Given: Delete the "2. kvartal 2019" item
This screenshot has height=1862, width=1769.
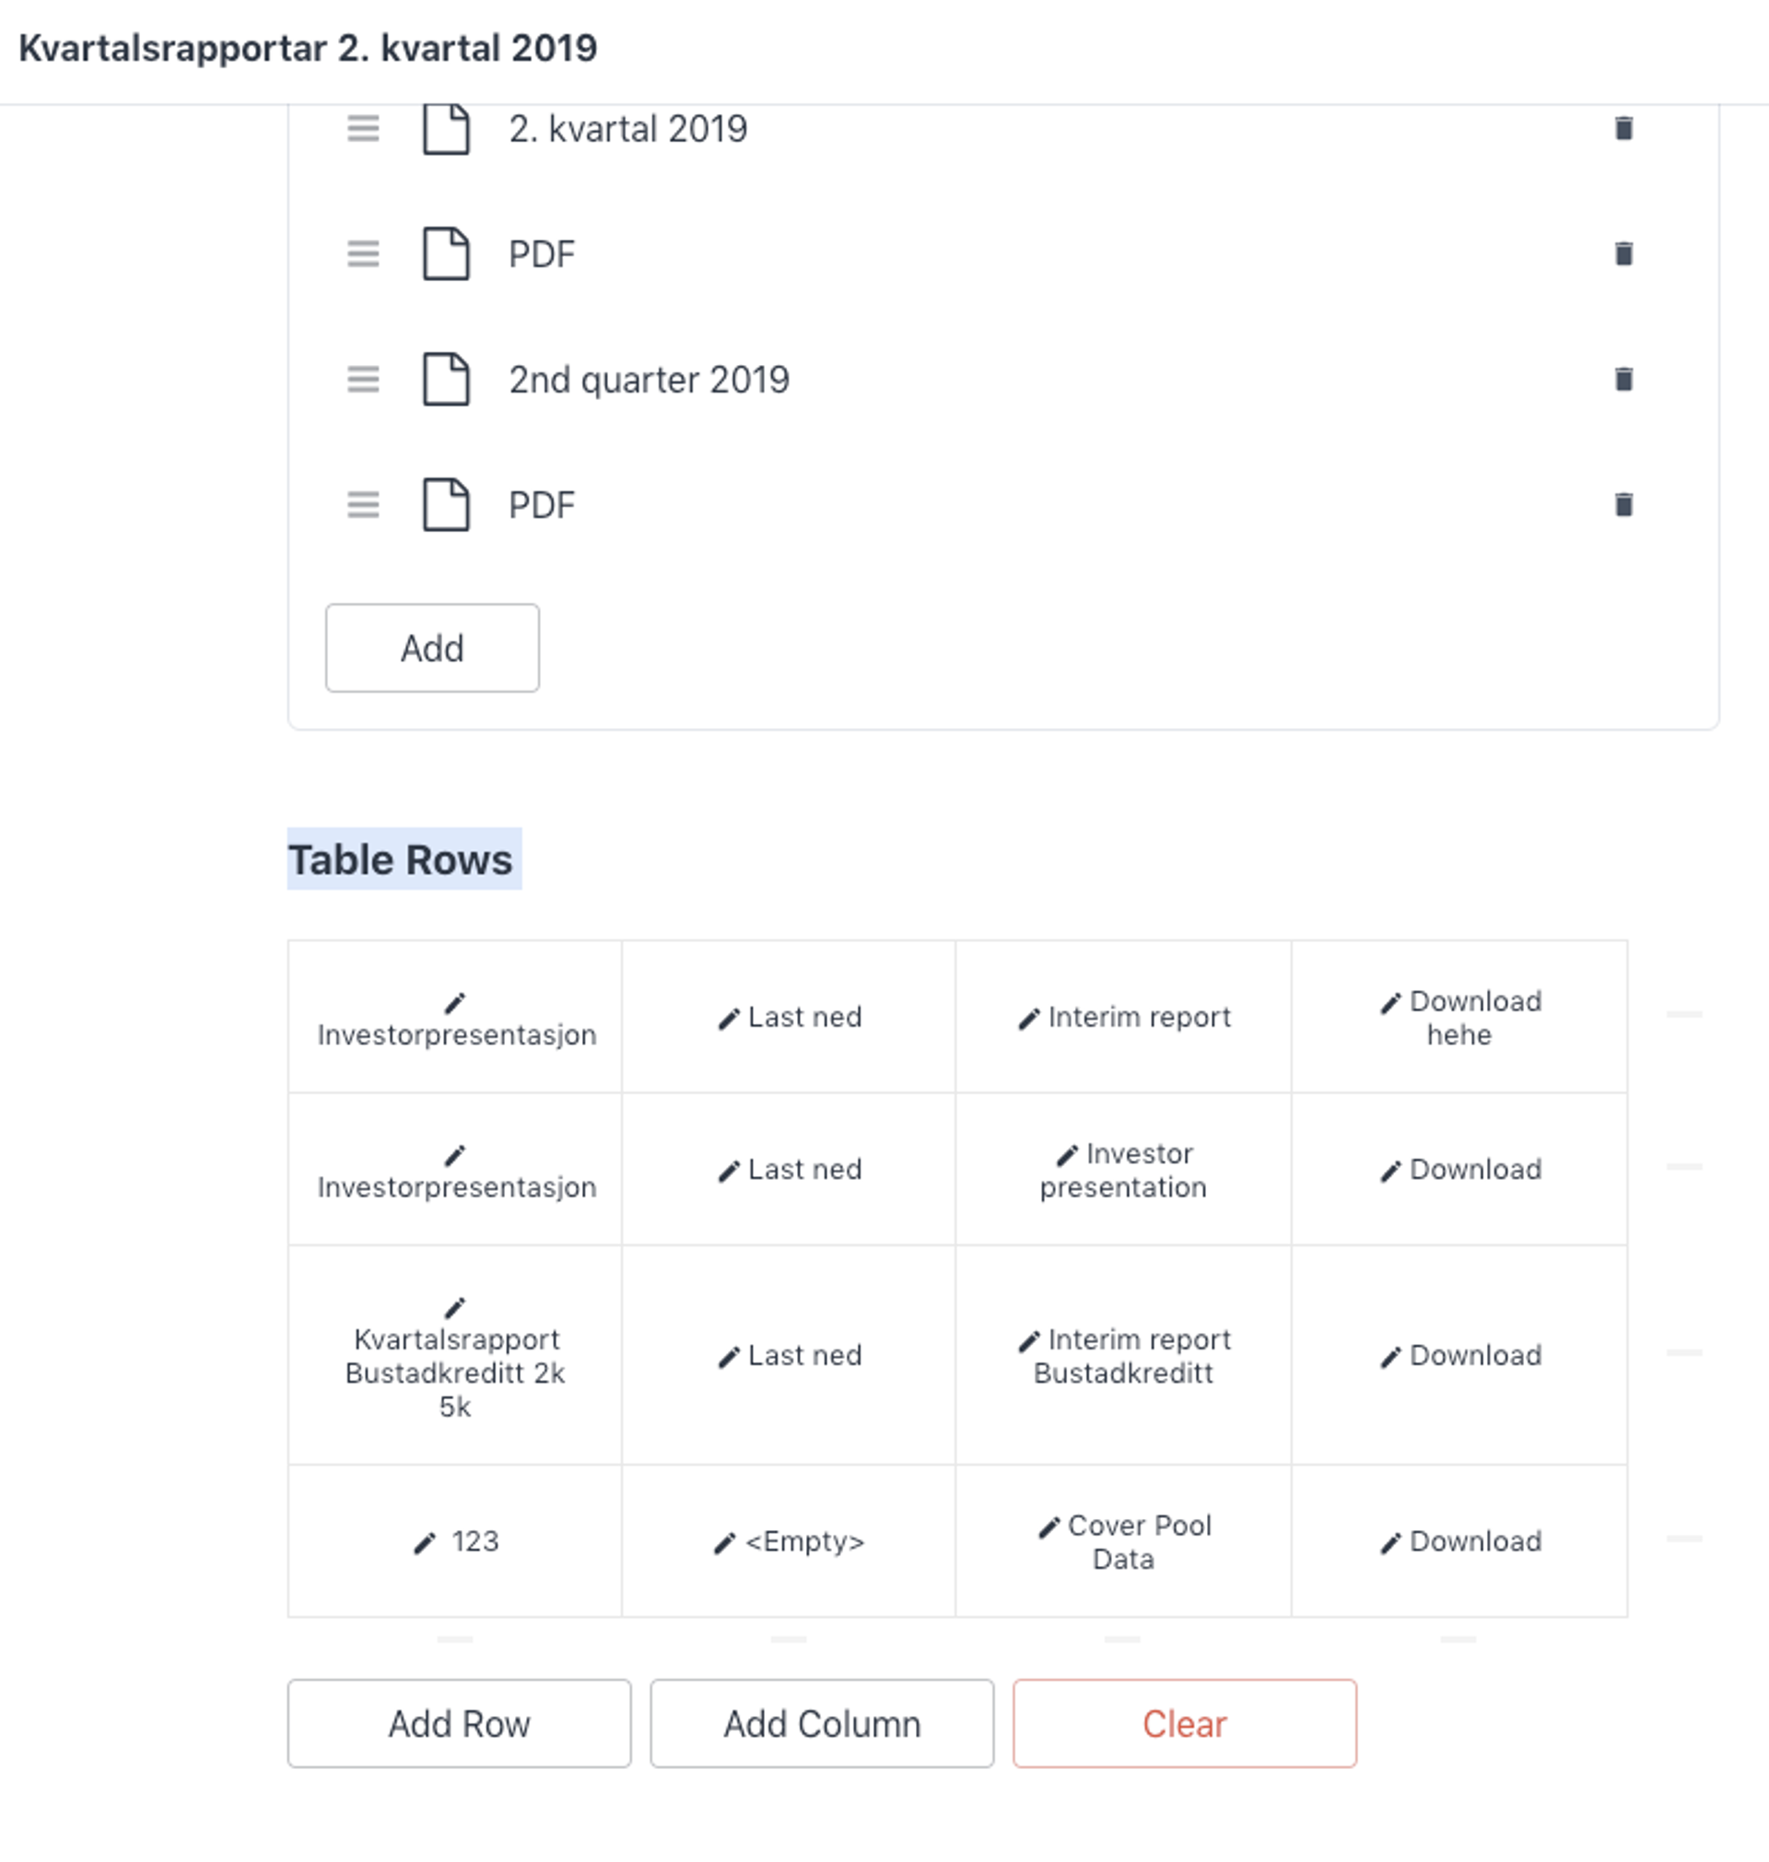Looking at the screenshot, I should pos(1623,130).
